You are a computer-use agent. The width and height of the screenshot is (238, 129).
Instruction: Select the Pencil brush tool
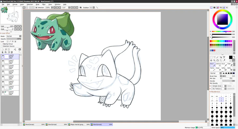tap(213, 65)
